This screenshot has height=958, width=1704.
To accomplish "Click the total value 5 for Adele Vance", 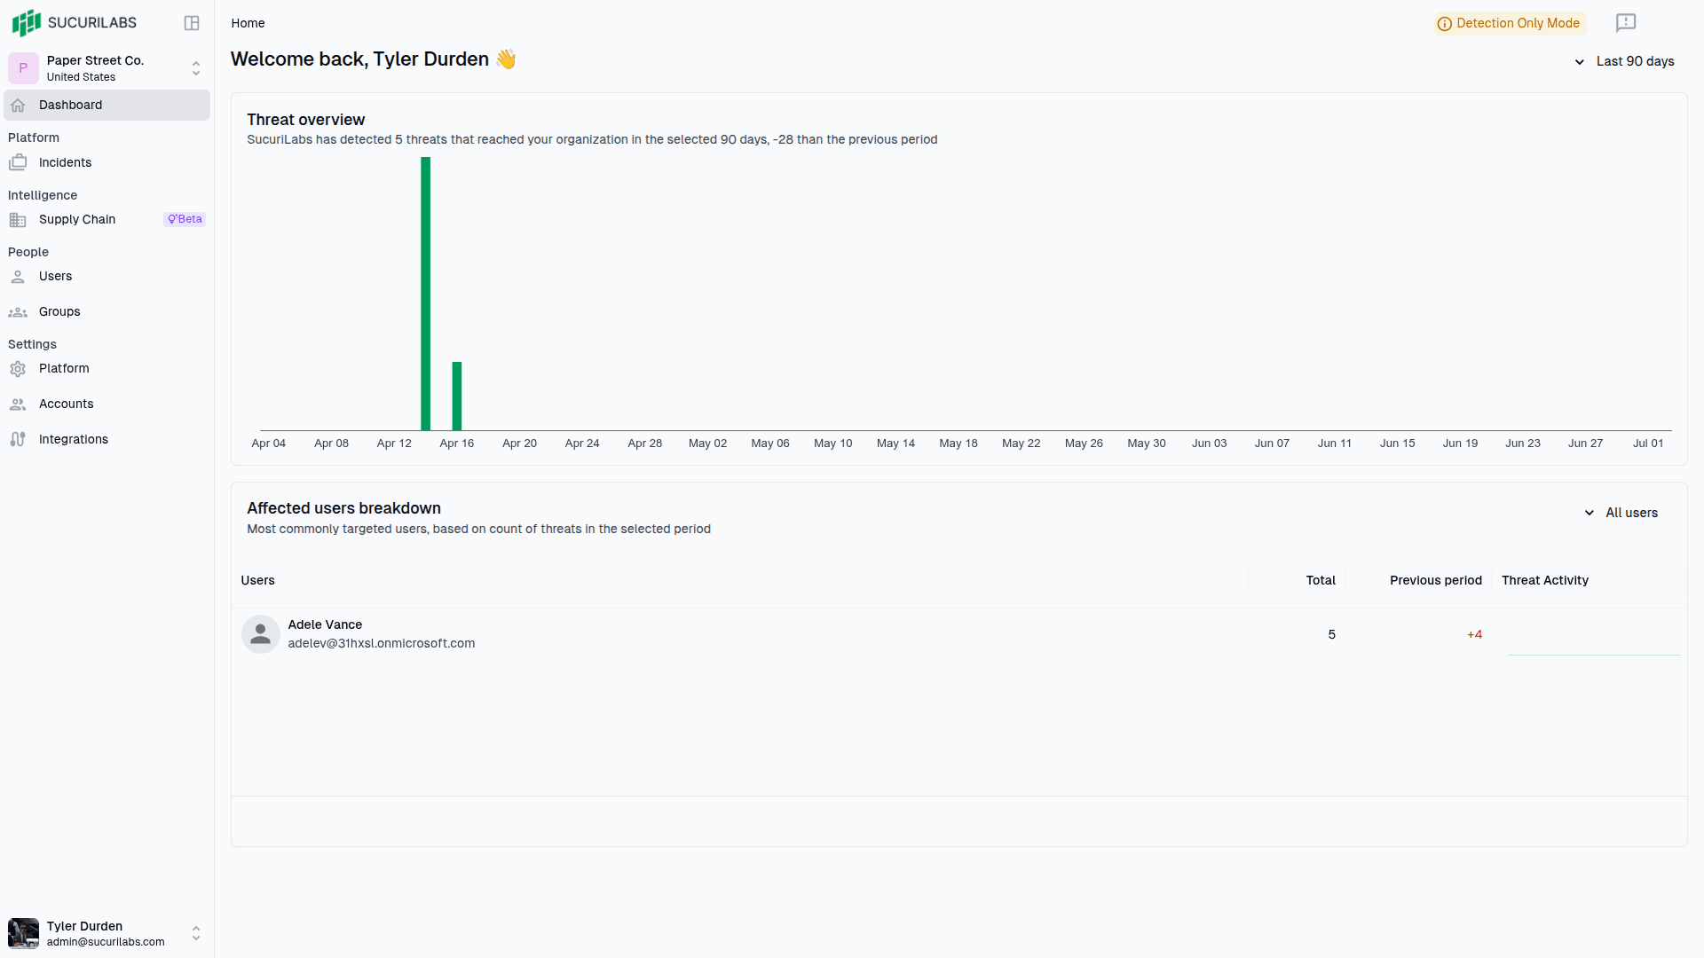I will click(1332, 634).
